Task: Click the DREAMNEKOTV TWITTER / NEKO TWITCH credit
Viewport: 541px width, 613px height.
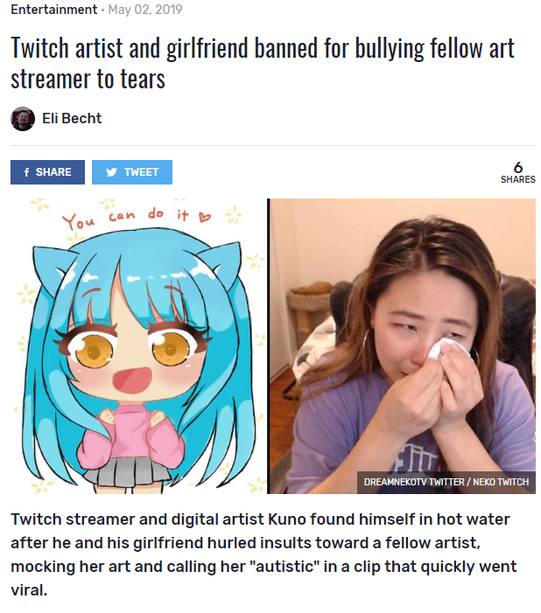Action: pyautogui.click(x=446, y=482)
